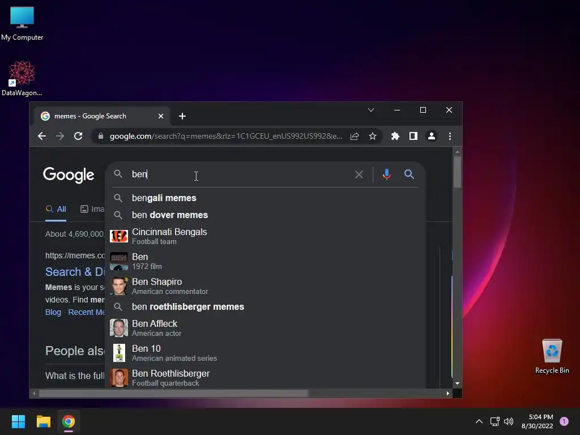This screenshot has height=435, width=580.
Task: Click the Ben Shapiro photo thumbnail
Action: [x=119, y=286]
